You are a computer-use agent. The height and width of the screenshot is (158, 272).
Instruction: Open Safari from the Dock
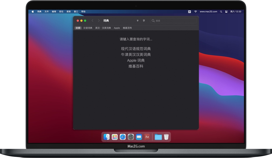click(122, 137)
